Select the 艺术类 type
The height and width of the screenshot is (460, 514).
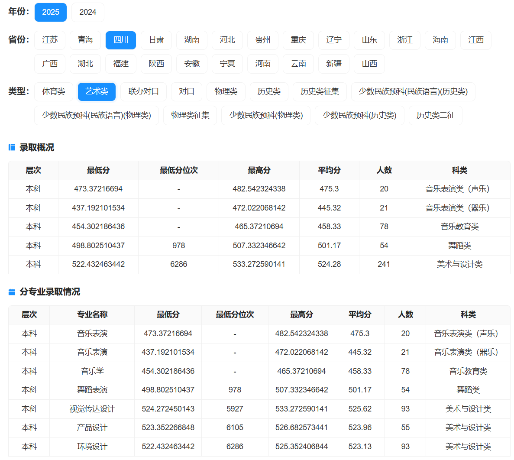[97, 91]
